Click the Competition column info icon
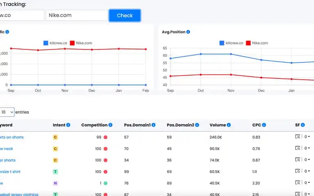This screenshot has height=196, width=314. pos(110,125)
